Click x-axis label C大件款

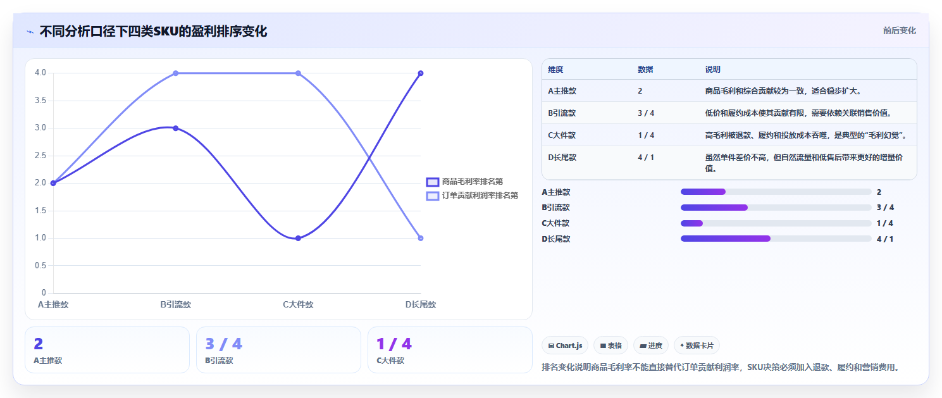pyautogui.click(x=298, y=304)
